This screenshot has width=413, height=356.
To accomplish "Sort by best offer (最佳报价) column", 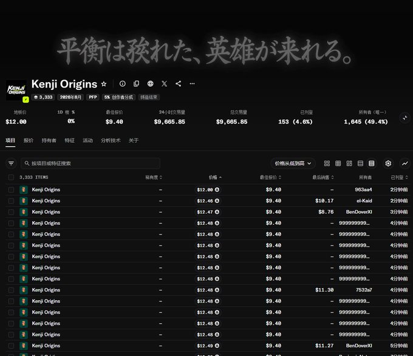I will (x=270, y=177).
